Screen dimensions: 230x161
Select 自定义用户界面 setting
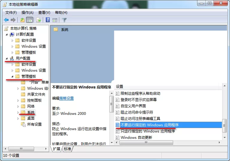coord(133,106)
